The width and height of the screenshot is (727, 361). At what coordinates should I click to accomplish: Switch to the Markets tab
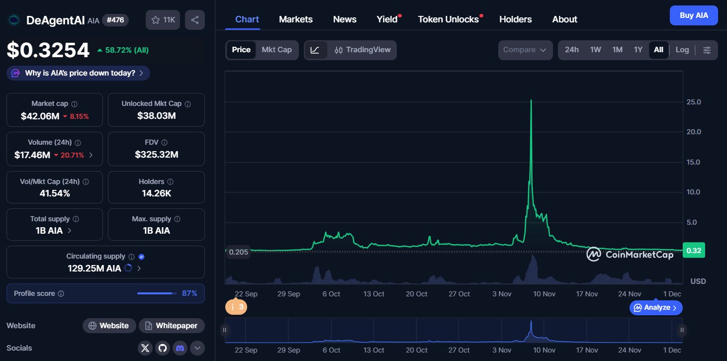295,19
